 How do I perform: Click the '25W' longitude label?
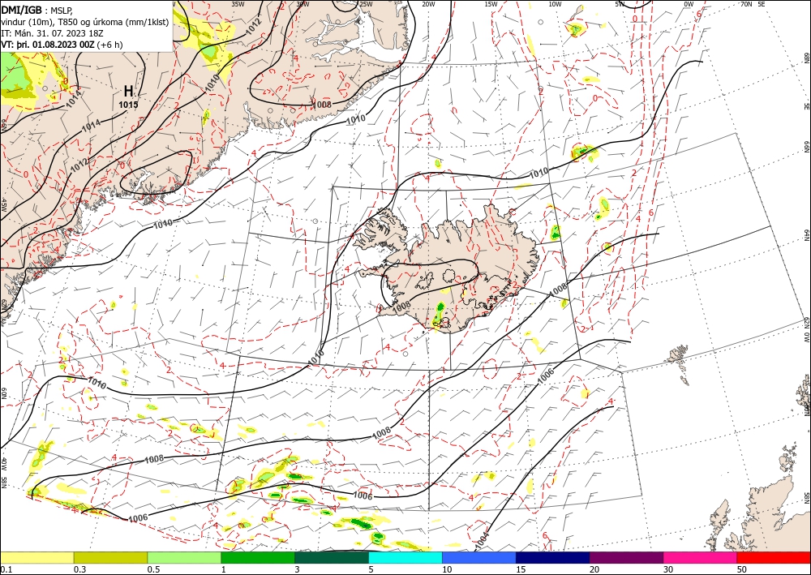click(366, 4)
